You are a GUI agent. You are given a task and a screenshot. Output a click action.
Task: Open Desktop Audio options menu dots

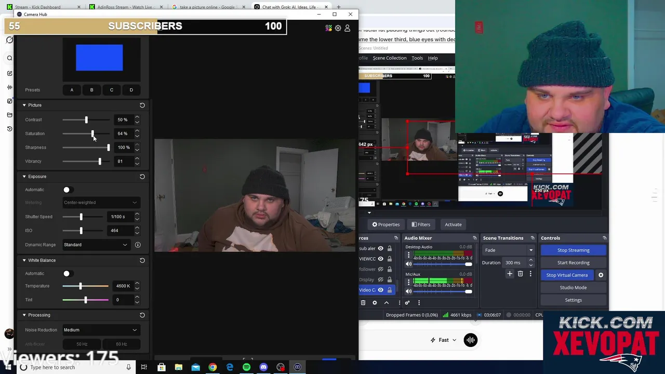click(x=408, y=255)
